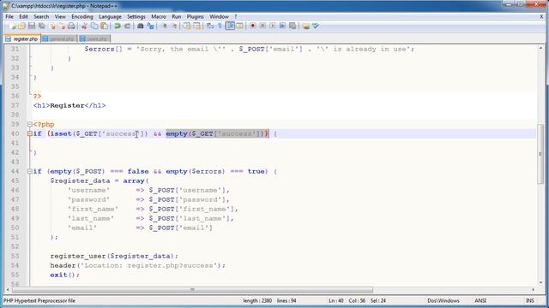Open Find with the binoculars icon
Image resolution: width=549 pixels, height=308 pixels.
point(141,27)
